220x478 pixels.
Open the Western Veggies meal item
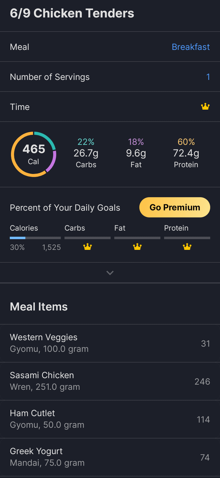(110, 343)
